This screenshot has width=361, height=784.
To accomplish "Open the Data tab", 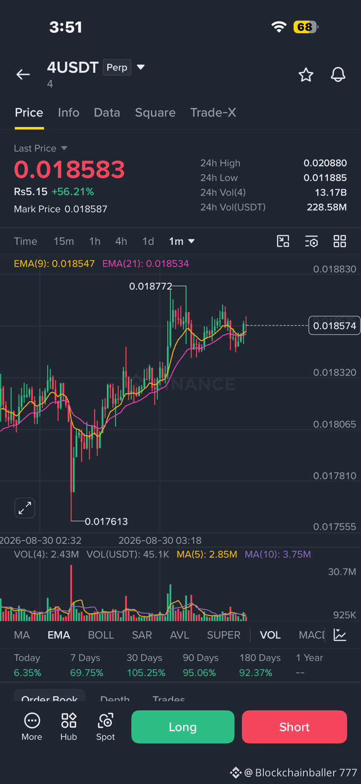I will click(x=107, y=113).
